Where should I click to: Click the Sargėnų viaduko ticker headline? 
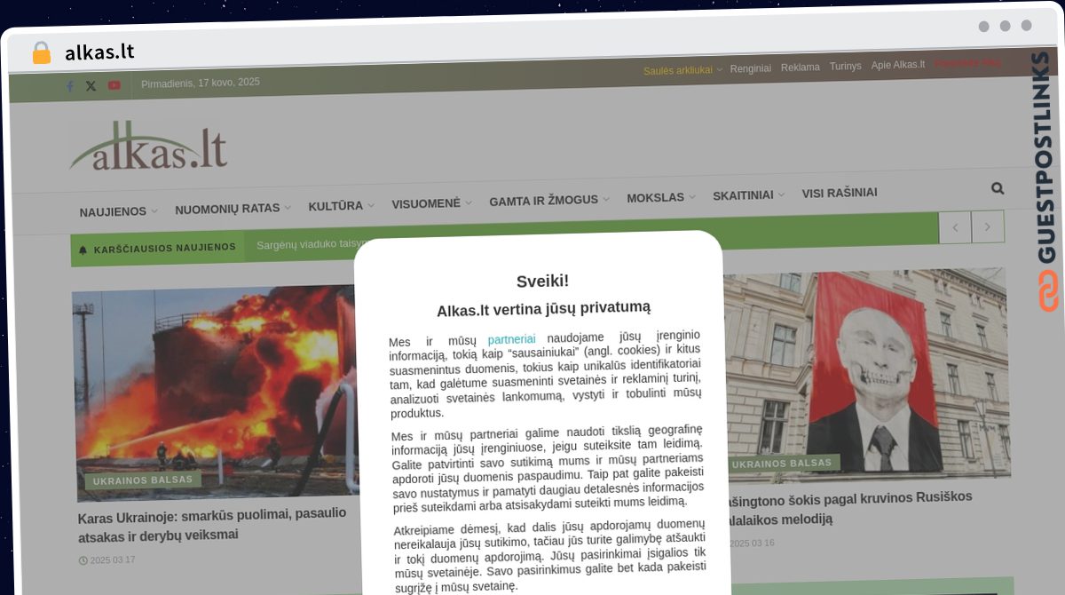pos(312,244)
